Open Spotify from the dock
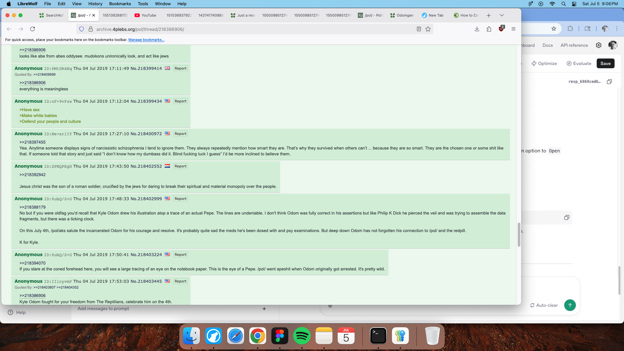The width and height of the screenshot is (624, 351). [302, 336]
